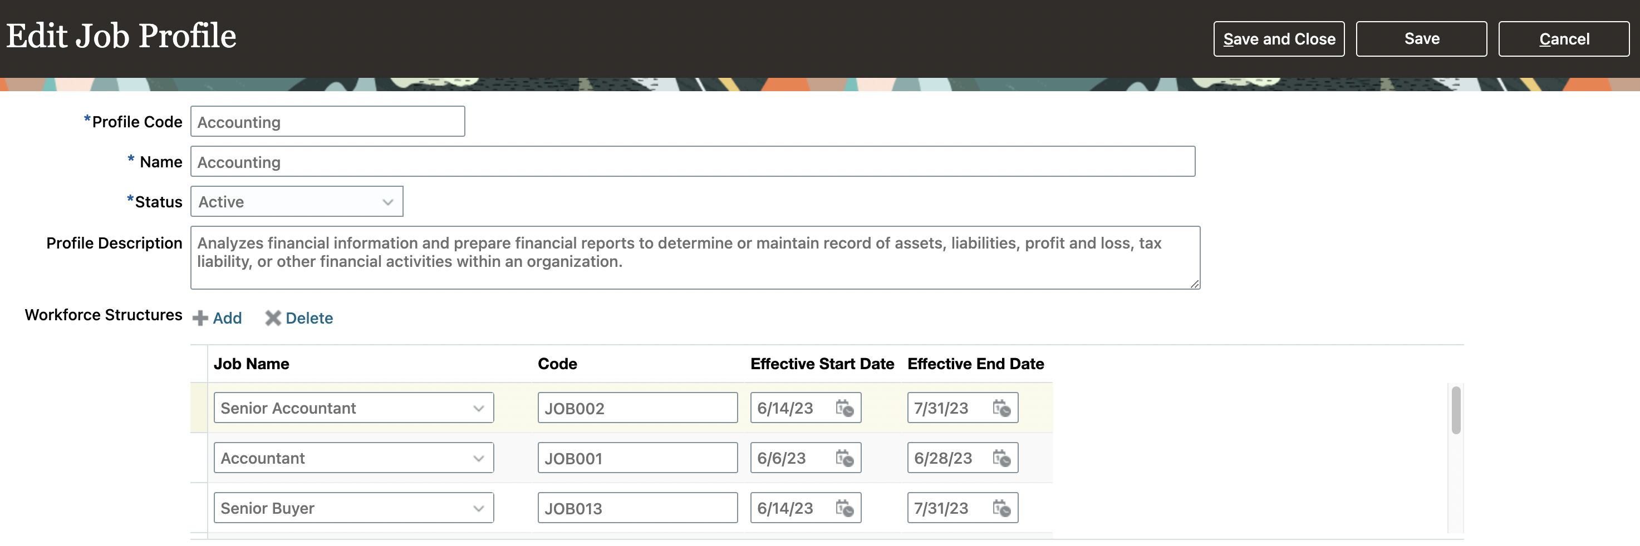Open calendar for Accountant start date
This screenshot has width=1640, height=546.
(844, 458)
